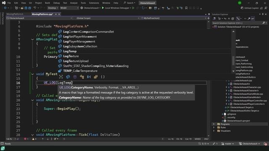Screen dimensions: 269x151
Task: Click the navigate backward toolbar icon
Action: (x=5, y=8)
